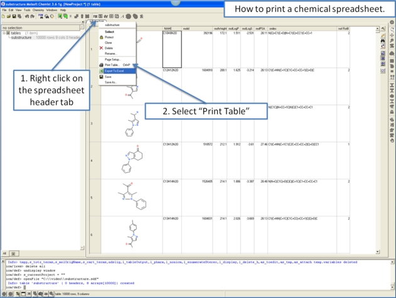Select Page Setup in context menu
This screenshot has height=298, width=396.
(112, 59)
